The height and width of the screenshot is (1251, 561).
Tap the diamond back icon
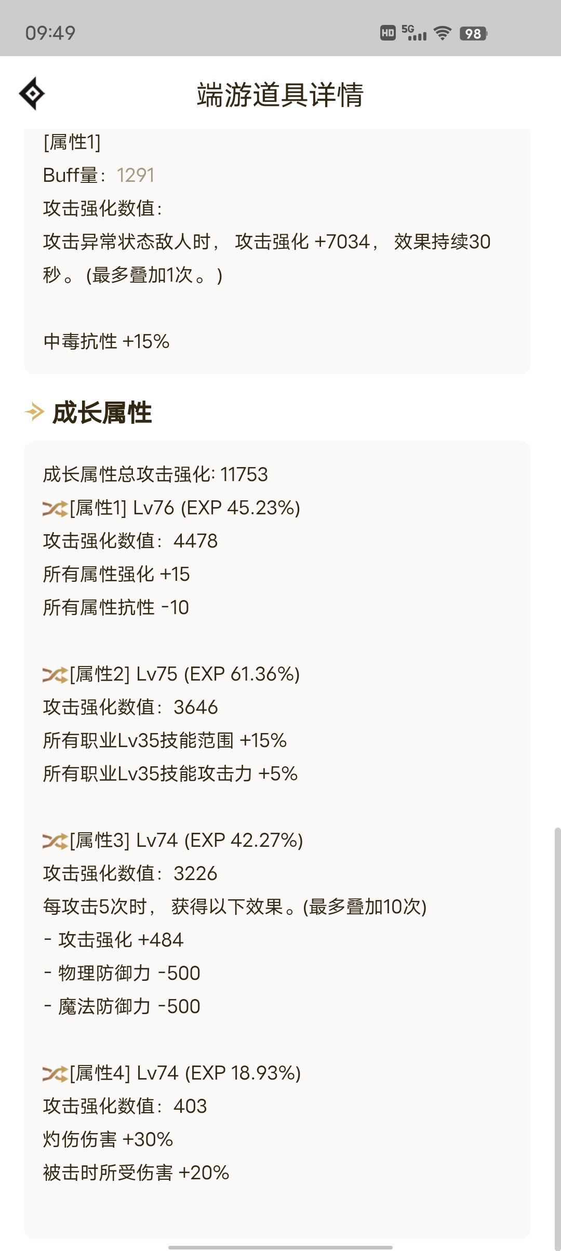click(x=32, y=94)
